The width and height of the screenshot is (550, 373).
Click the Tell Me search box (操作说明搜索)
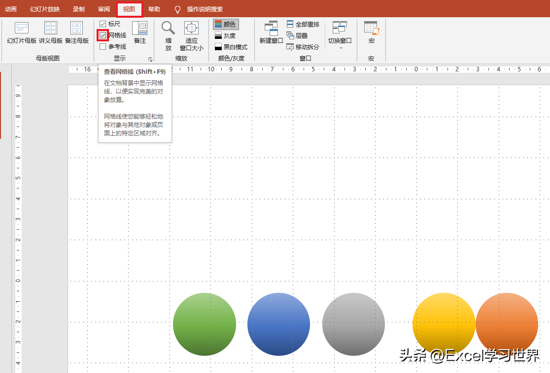point(205,9)
